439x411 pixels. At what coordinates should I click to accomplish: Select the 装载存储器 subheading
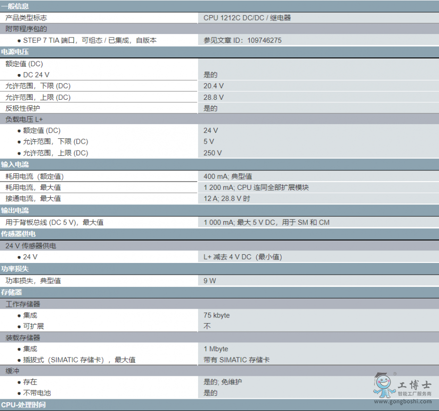pos(22,338)
